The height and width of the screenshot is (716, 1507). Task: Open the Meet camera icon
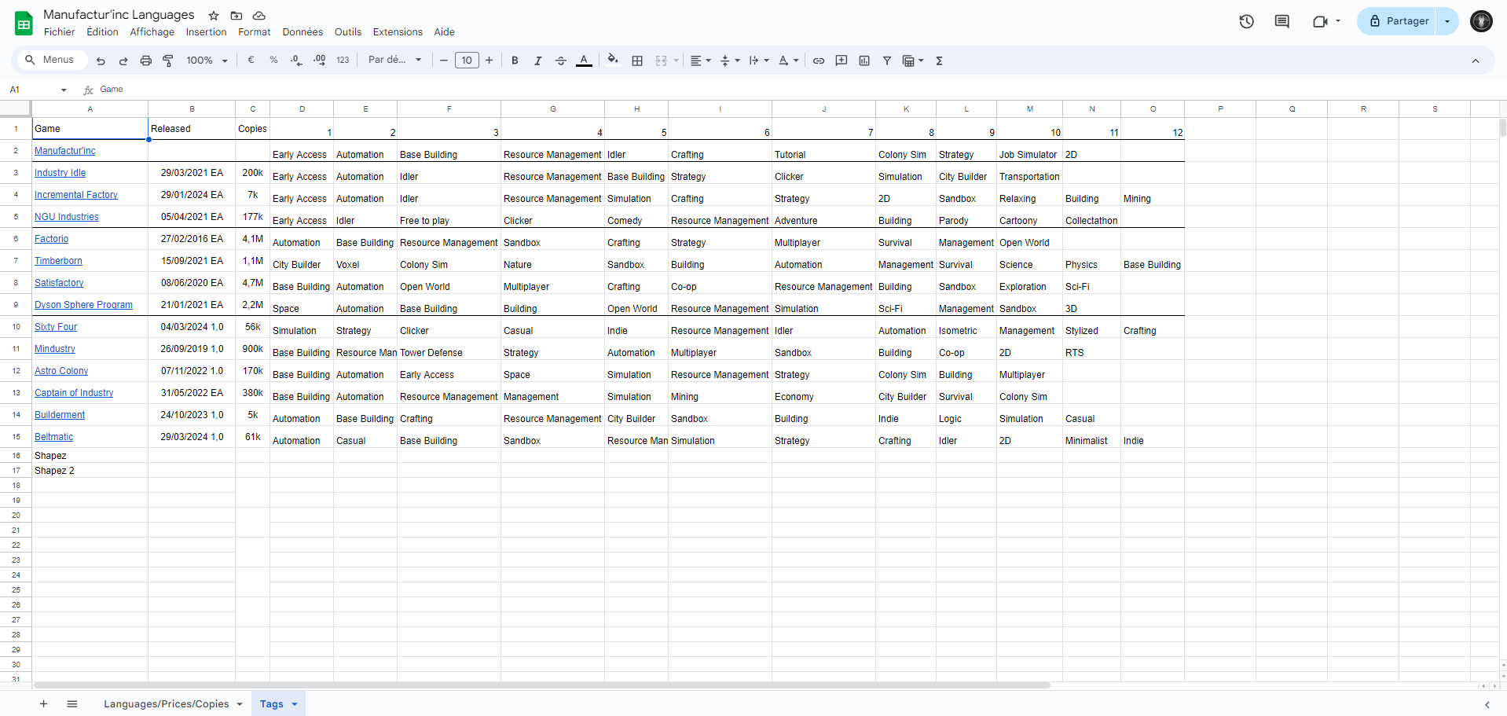(1320, 21)
